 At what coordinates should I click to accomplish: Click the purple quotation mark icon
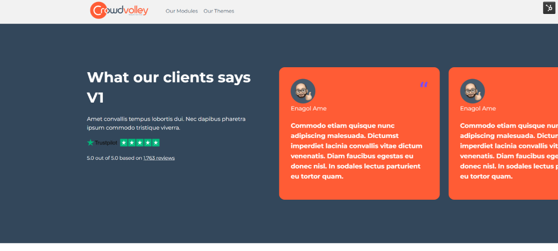tap(424, 85)
